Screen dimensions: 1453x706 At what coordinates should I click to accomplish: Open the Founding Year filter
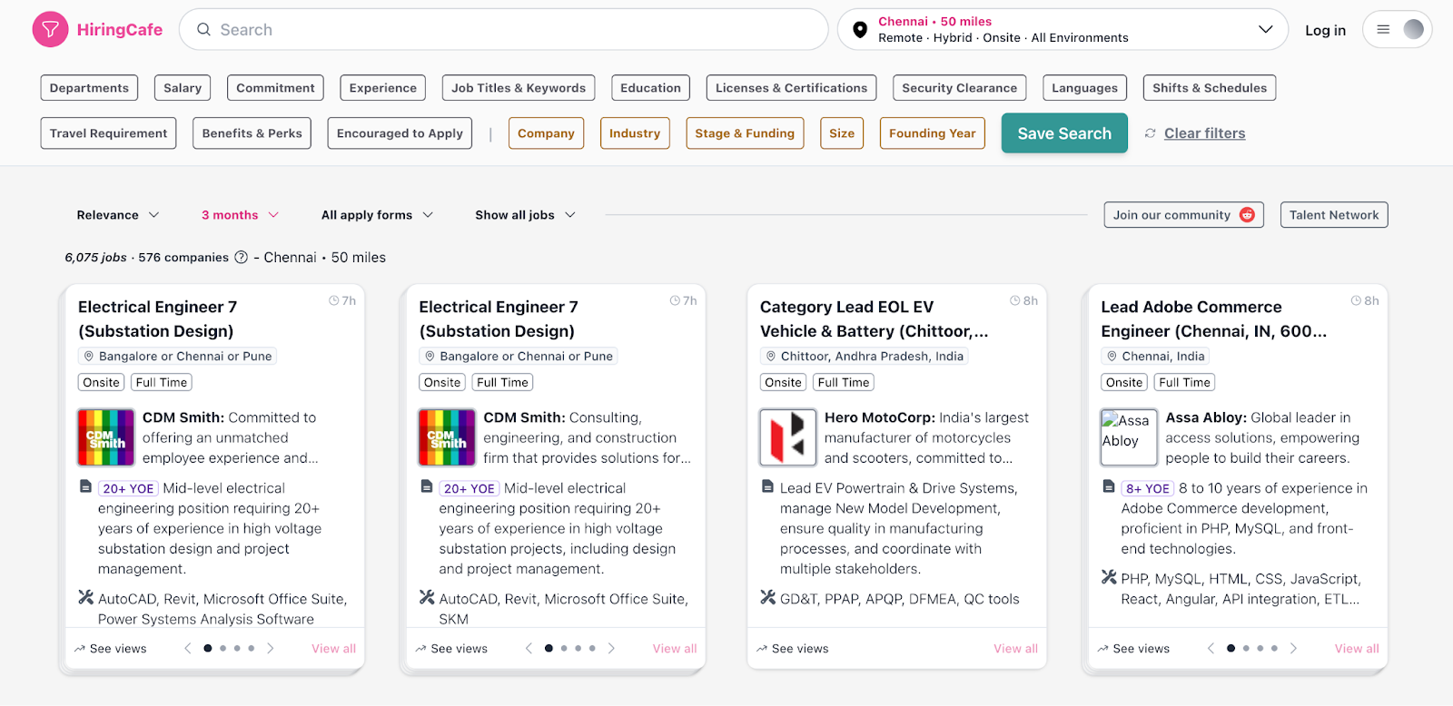(x=933, y=133)
